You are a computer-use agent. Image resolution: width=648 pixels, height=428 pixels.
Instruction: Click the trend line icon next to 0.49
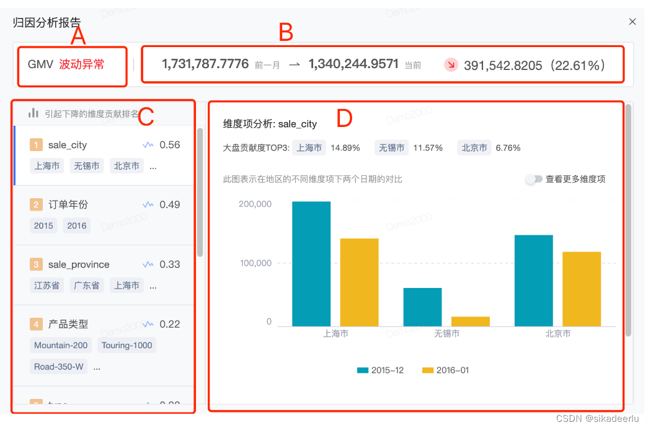[x=148, y=205]
